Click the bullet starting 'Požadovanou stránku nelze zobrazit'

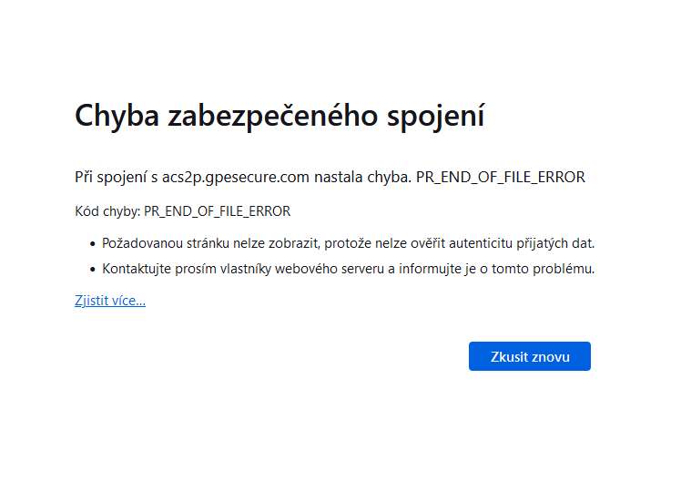[348, 243]
